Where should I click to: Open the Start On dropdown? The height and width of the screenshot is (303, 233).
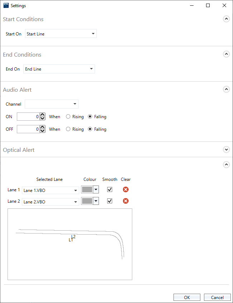pos(61,34)
